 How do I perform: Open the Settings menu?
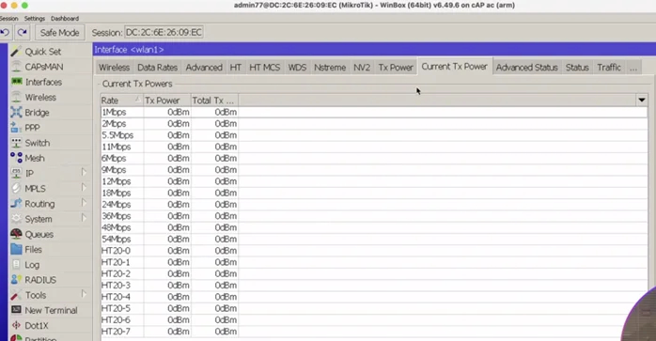[x=35, y=19]
